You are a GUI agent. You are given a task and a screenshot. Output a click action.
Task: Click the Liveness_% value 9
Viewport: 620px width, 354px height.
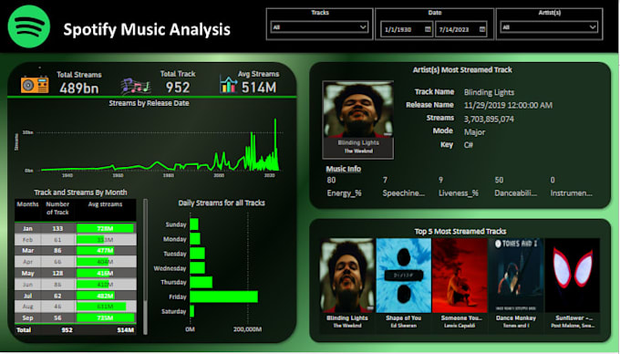[440, 181]
